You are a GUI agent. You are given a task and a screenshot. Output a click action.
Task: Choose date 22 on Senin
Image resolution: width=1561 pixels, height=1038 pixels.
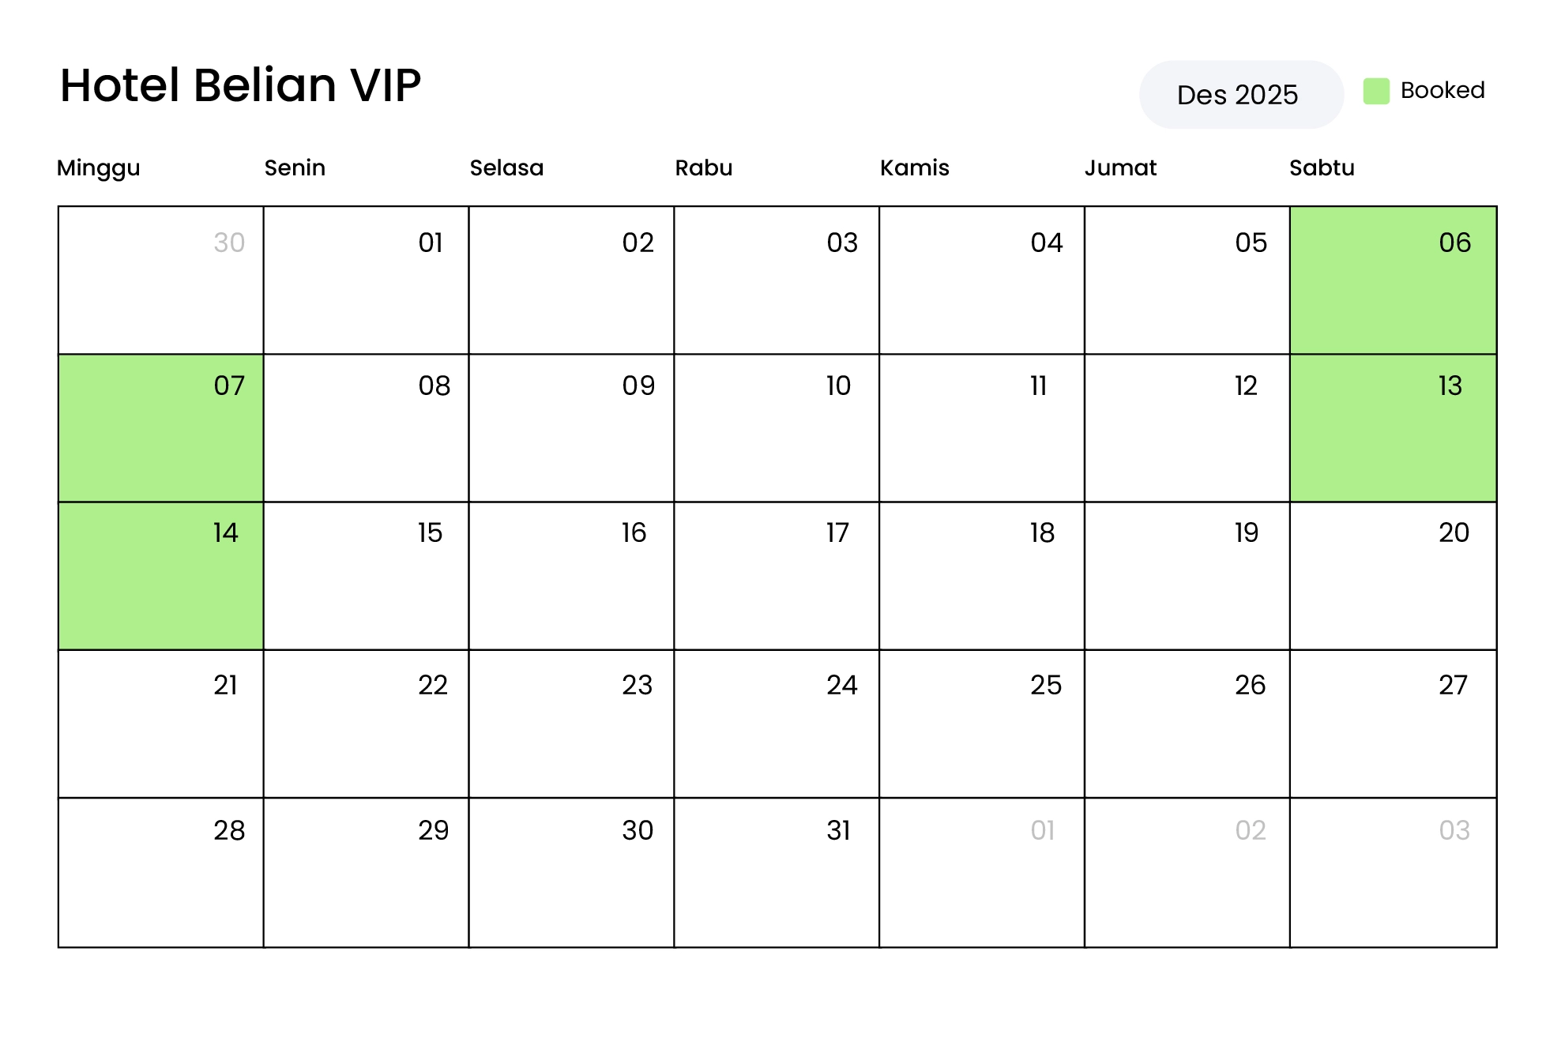click(x=366, y=723)
